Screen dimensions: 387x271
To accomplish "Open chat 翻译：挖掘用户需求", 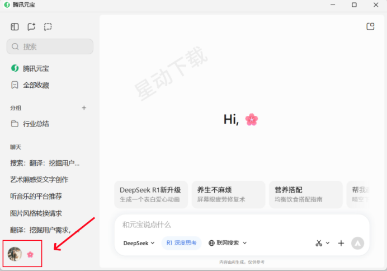I will coord(44,230).
